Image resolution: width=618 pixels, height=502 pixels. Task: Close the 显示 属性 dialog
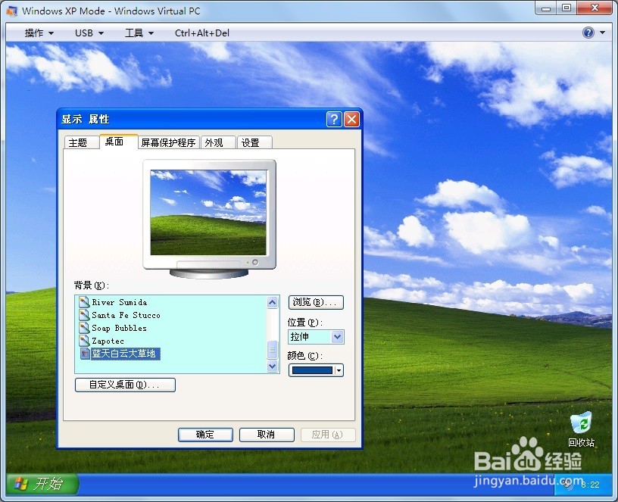pyautogui.click(x=352, y=119)
